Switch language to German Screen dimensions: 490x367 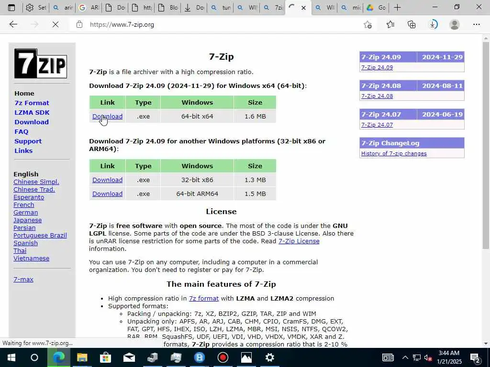(x=26, y=213)
